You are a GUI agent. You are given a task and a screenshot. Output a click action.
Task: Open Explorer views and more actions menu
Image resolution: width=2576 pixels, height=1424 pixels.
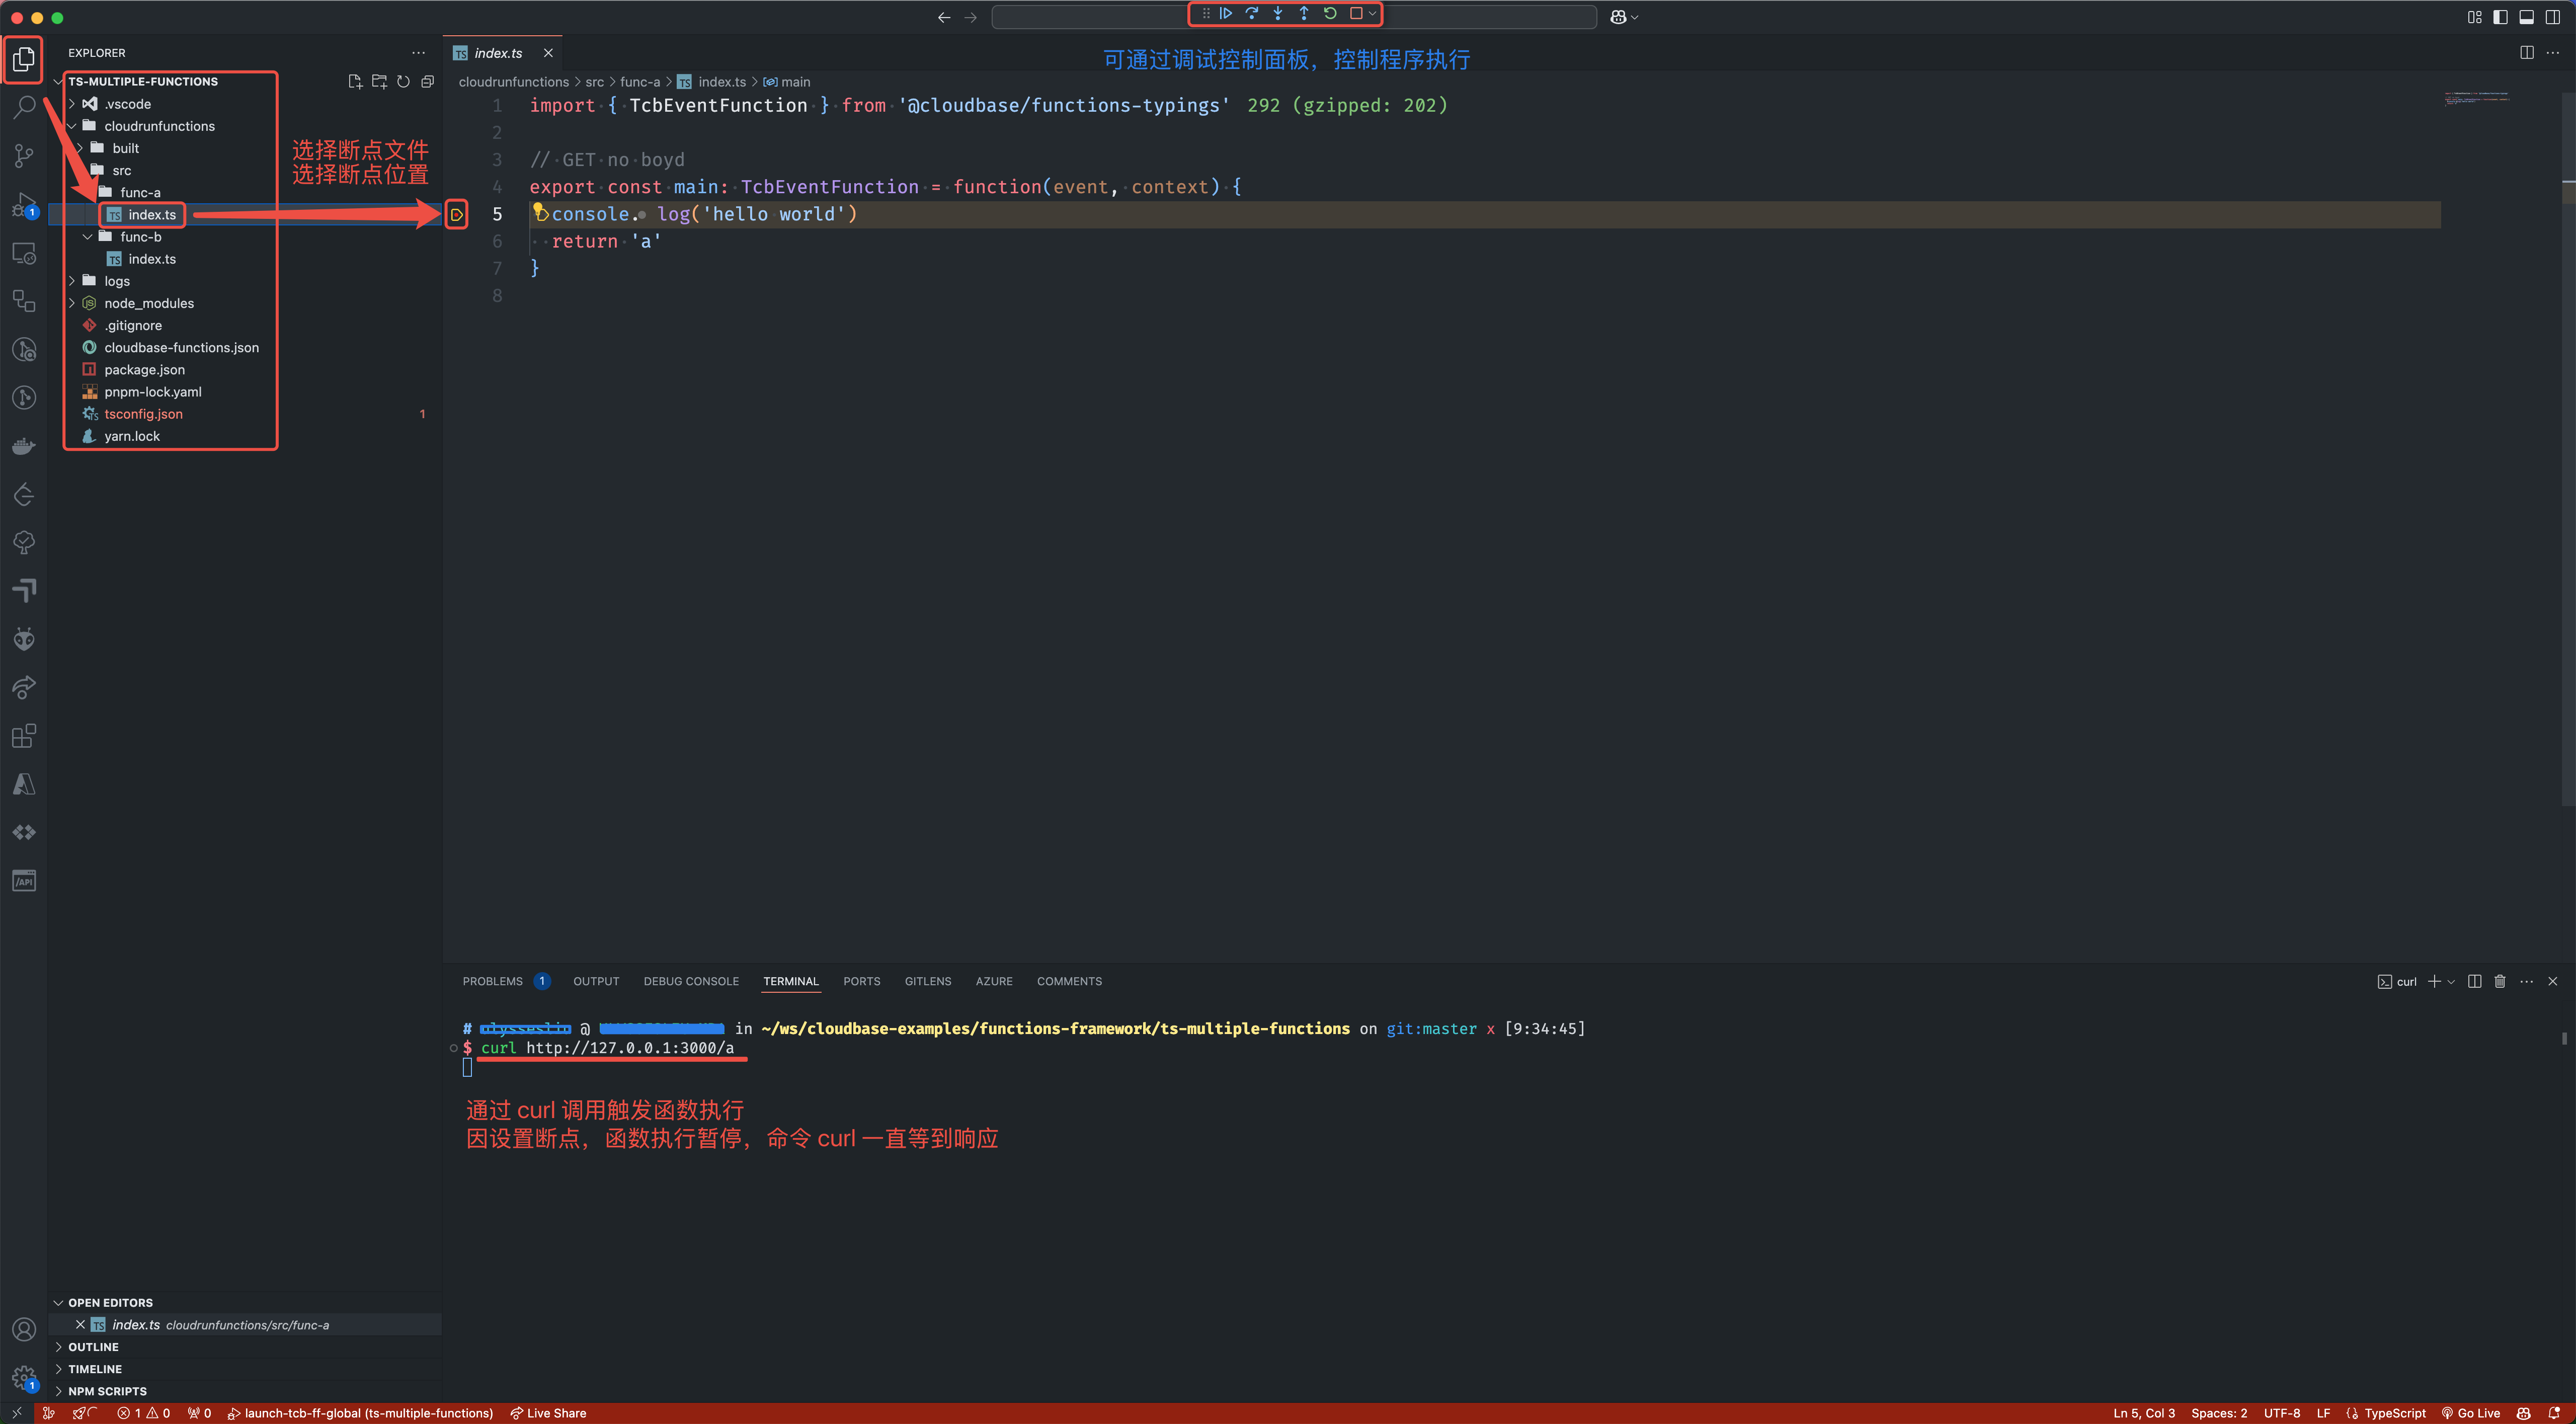coord(418,53)
